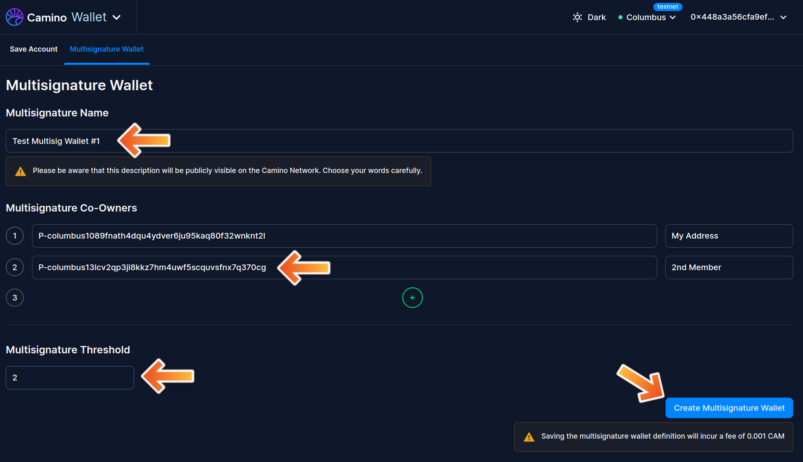803x462 pixels.
Task: Expand the Wallet app switcher chevron
Action: (x=116, y=17)
